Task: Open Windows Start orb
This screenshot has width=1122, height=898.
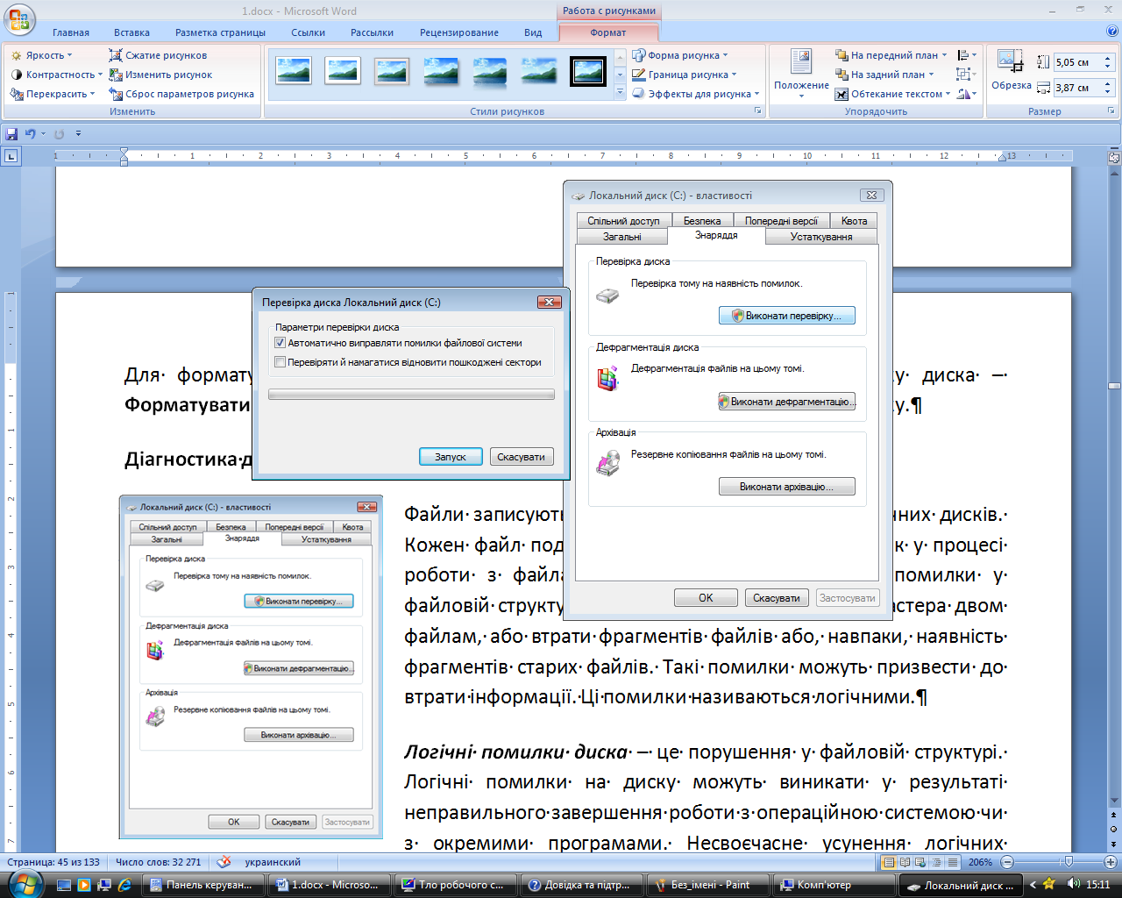Action: click(x=25, y=883)
